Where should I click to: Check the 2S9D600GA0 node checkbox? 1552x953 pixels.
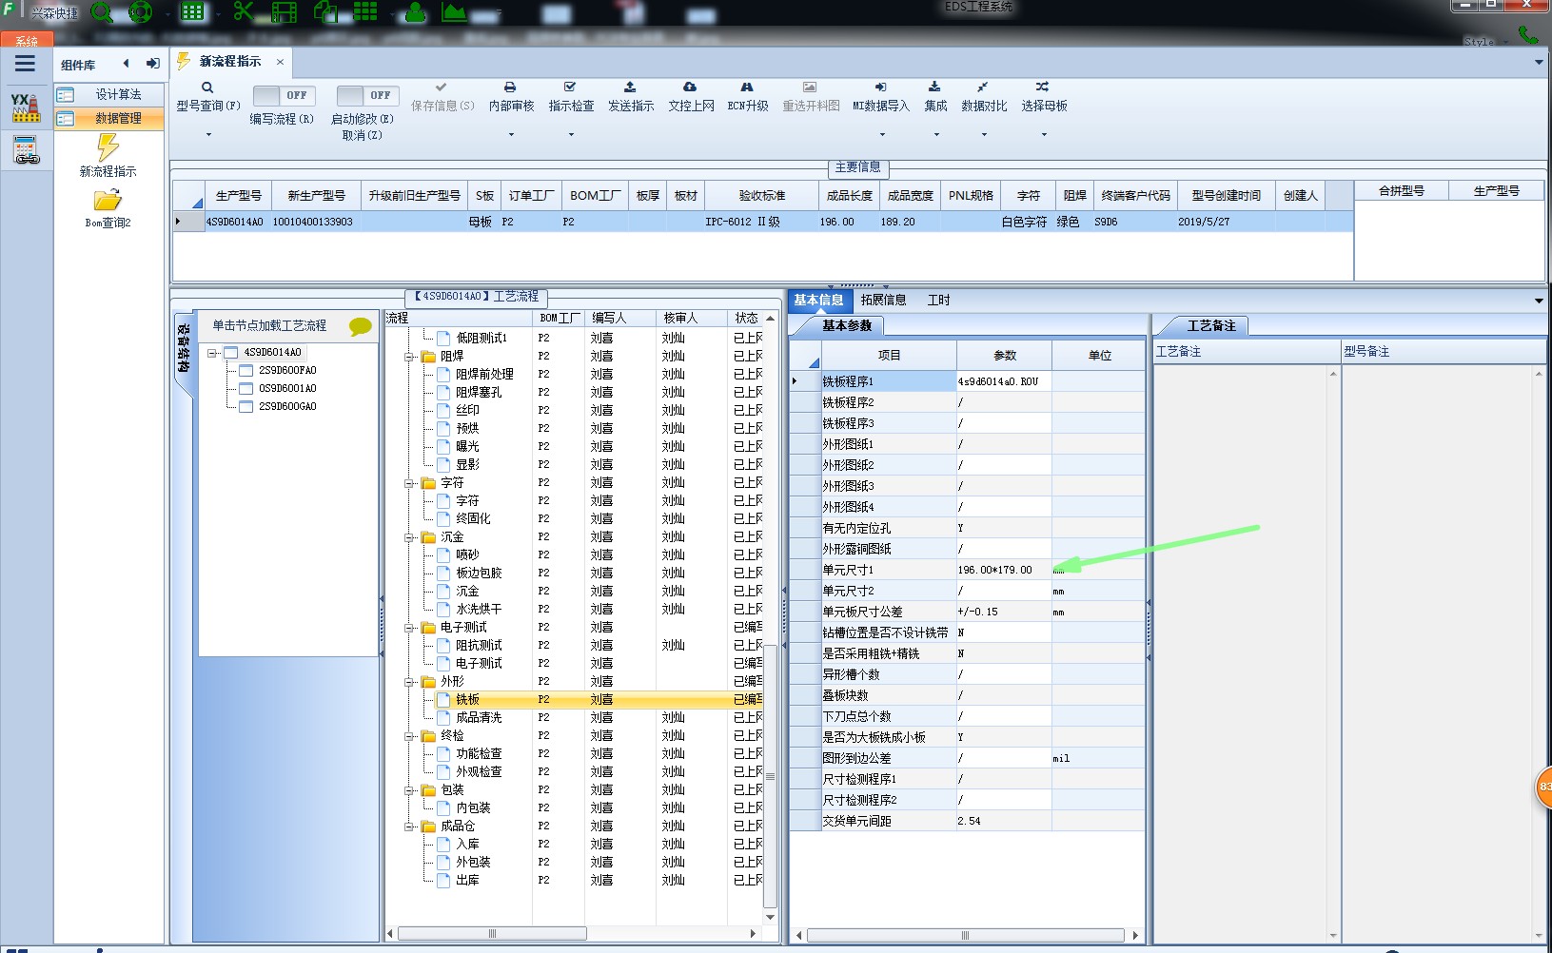(246, 406)
